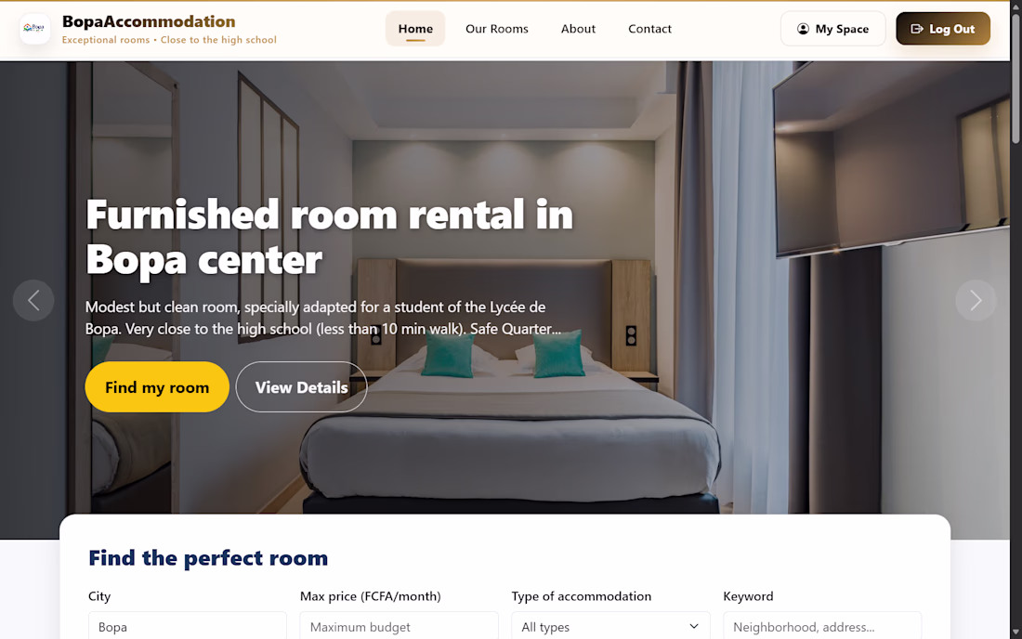Image resolution: width=1022 pixels, height=639 pixels.
Task: Click the user icon in My Space
Action: click(x=803, y=29)
